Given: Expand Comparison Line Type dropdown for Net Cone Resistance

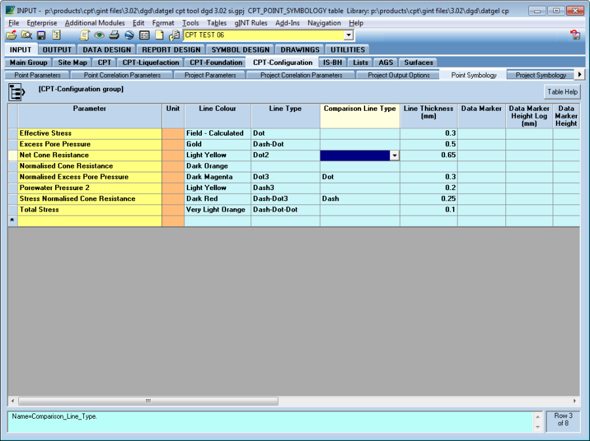Looking at the screenshot, I should click(x=394, y=155).
